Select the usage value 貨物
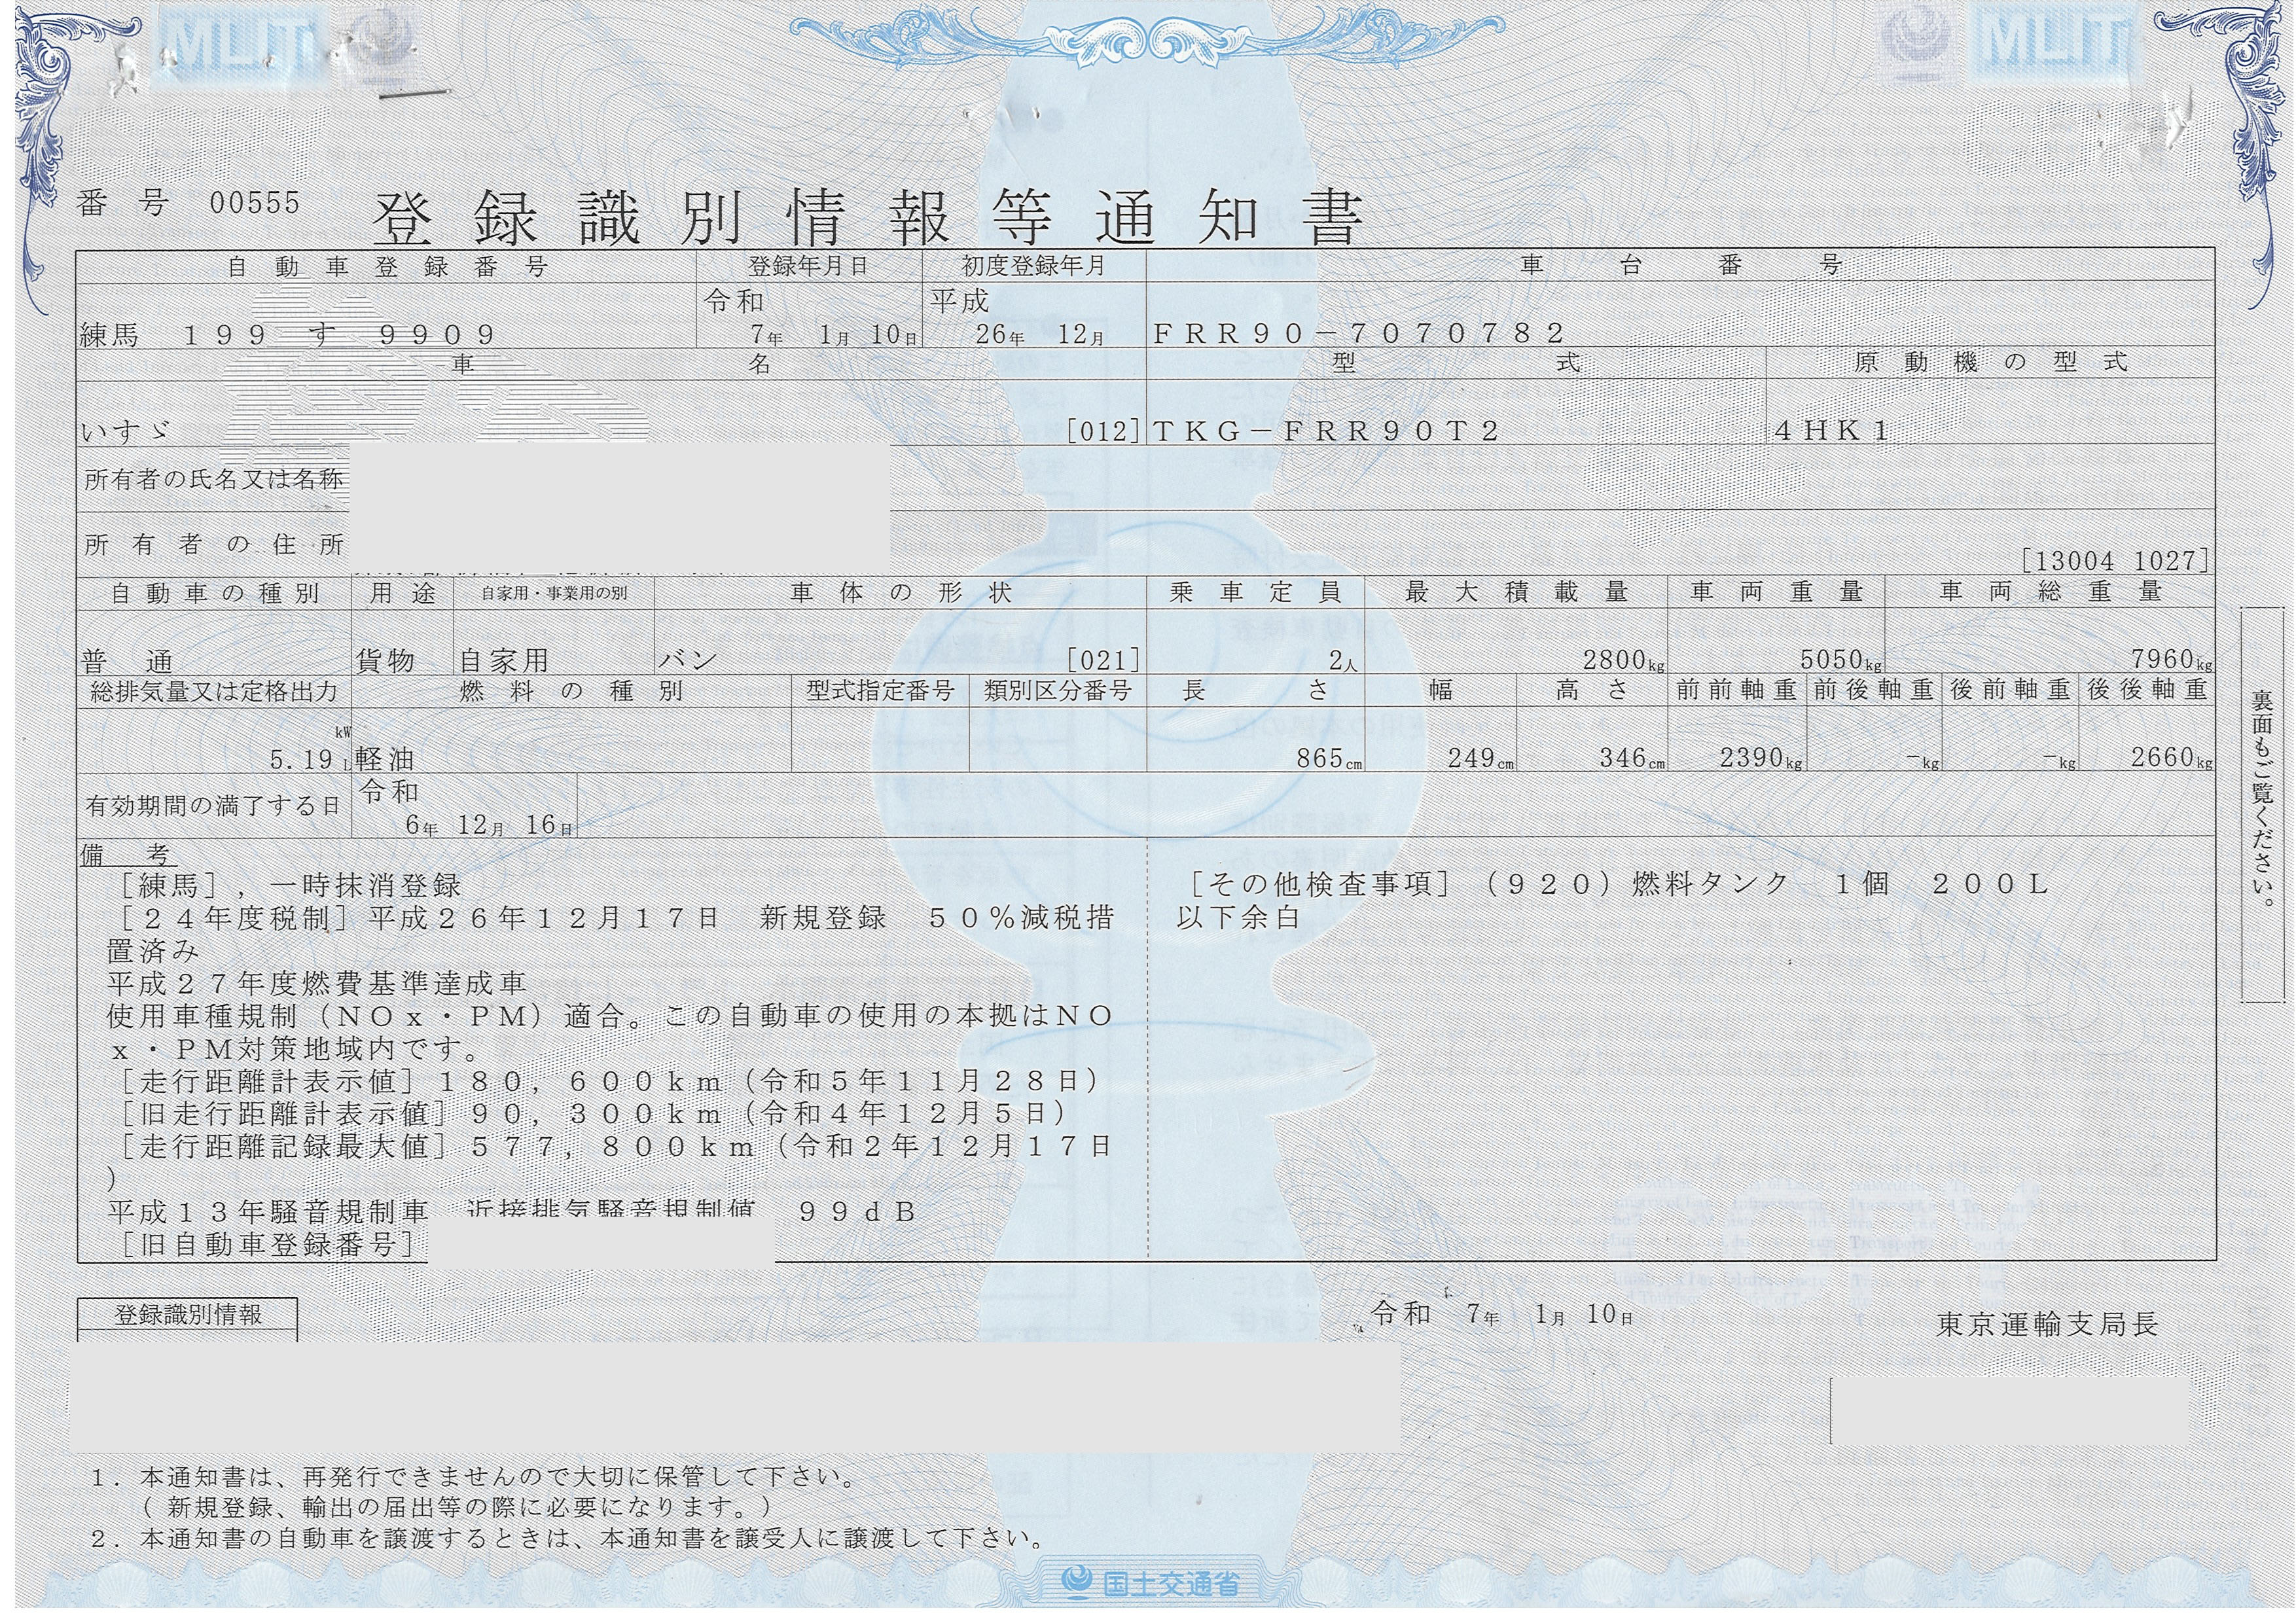This screenshot has width=2296, height=1623. click(x=386, y=661)
